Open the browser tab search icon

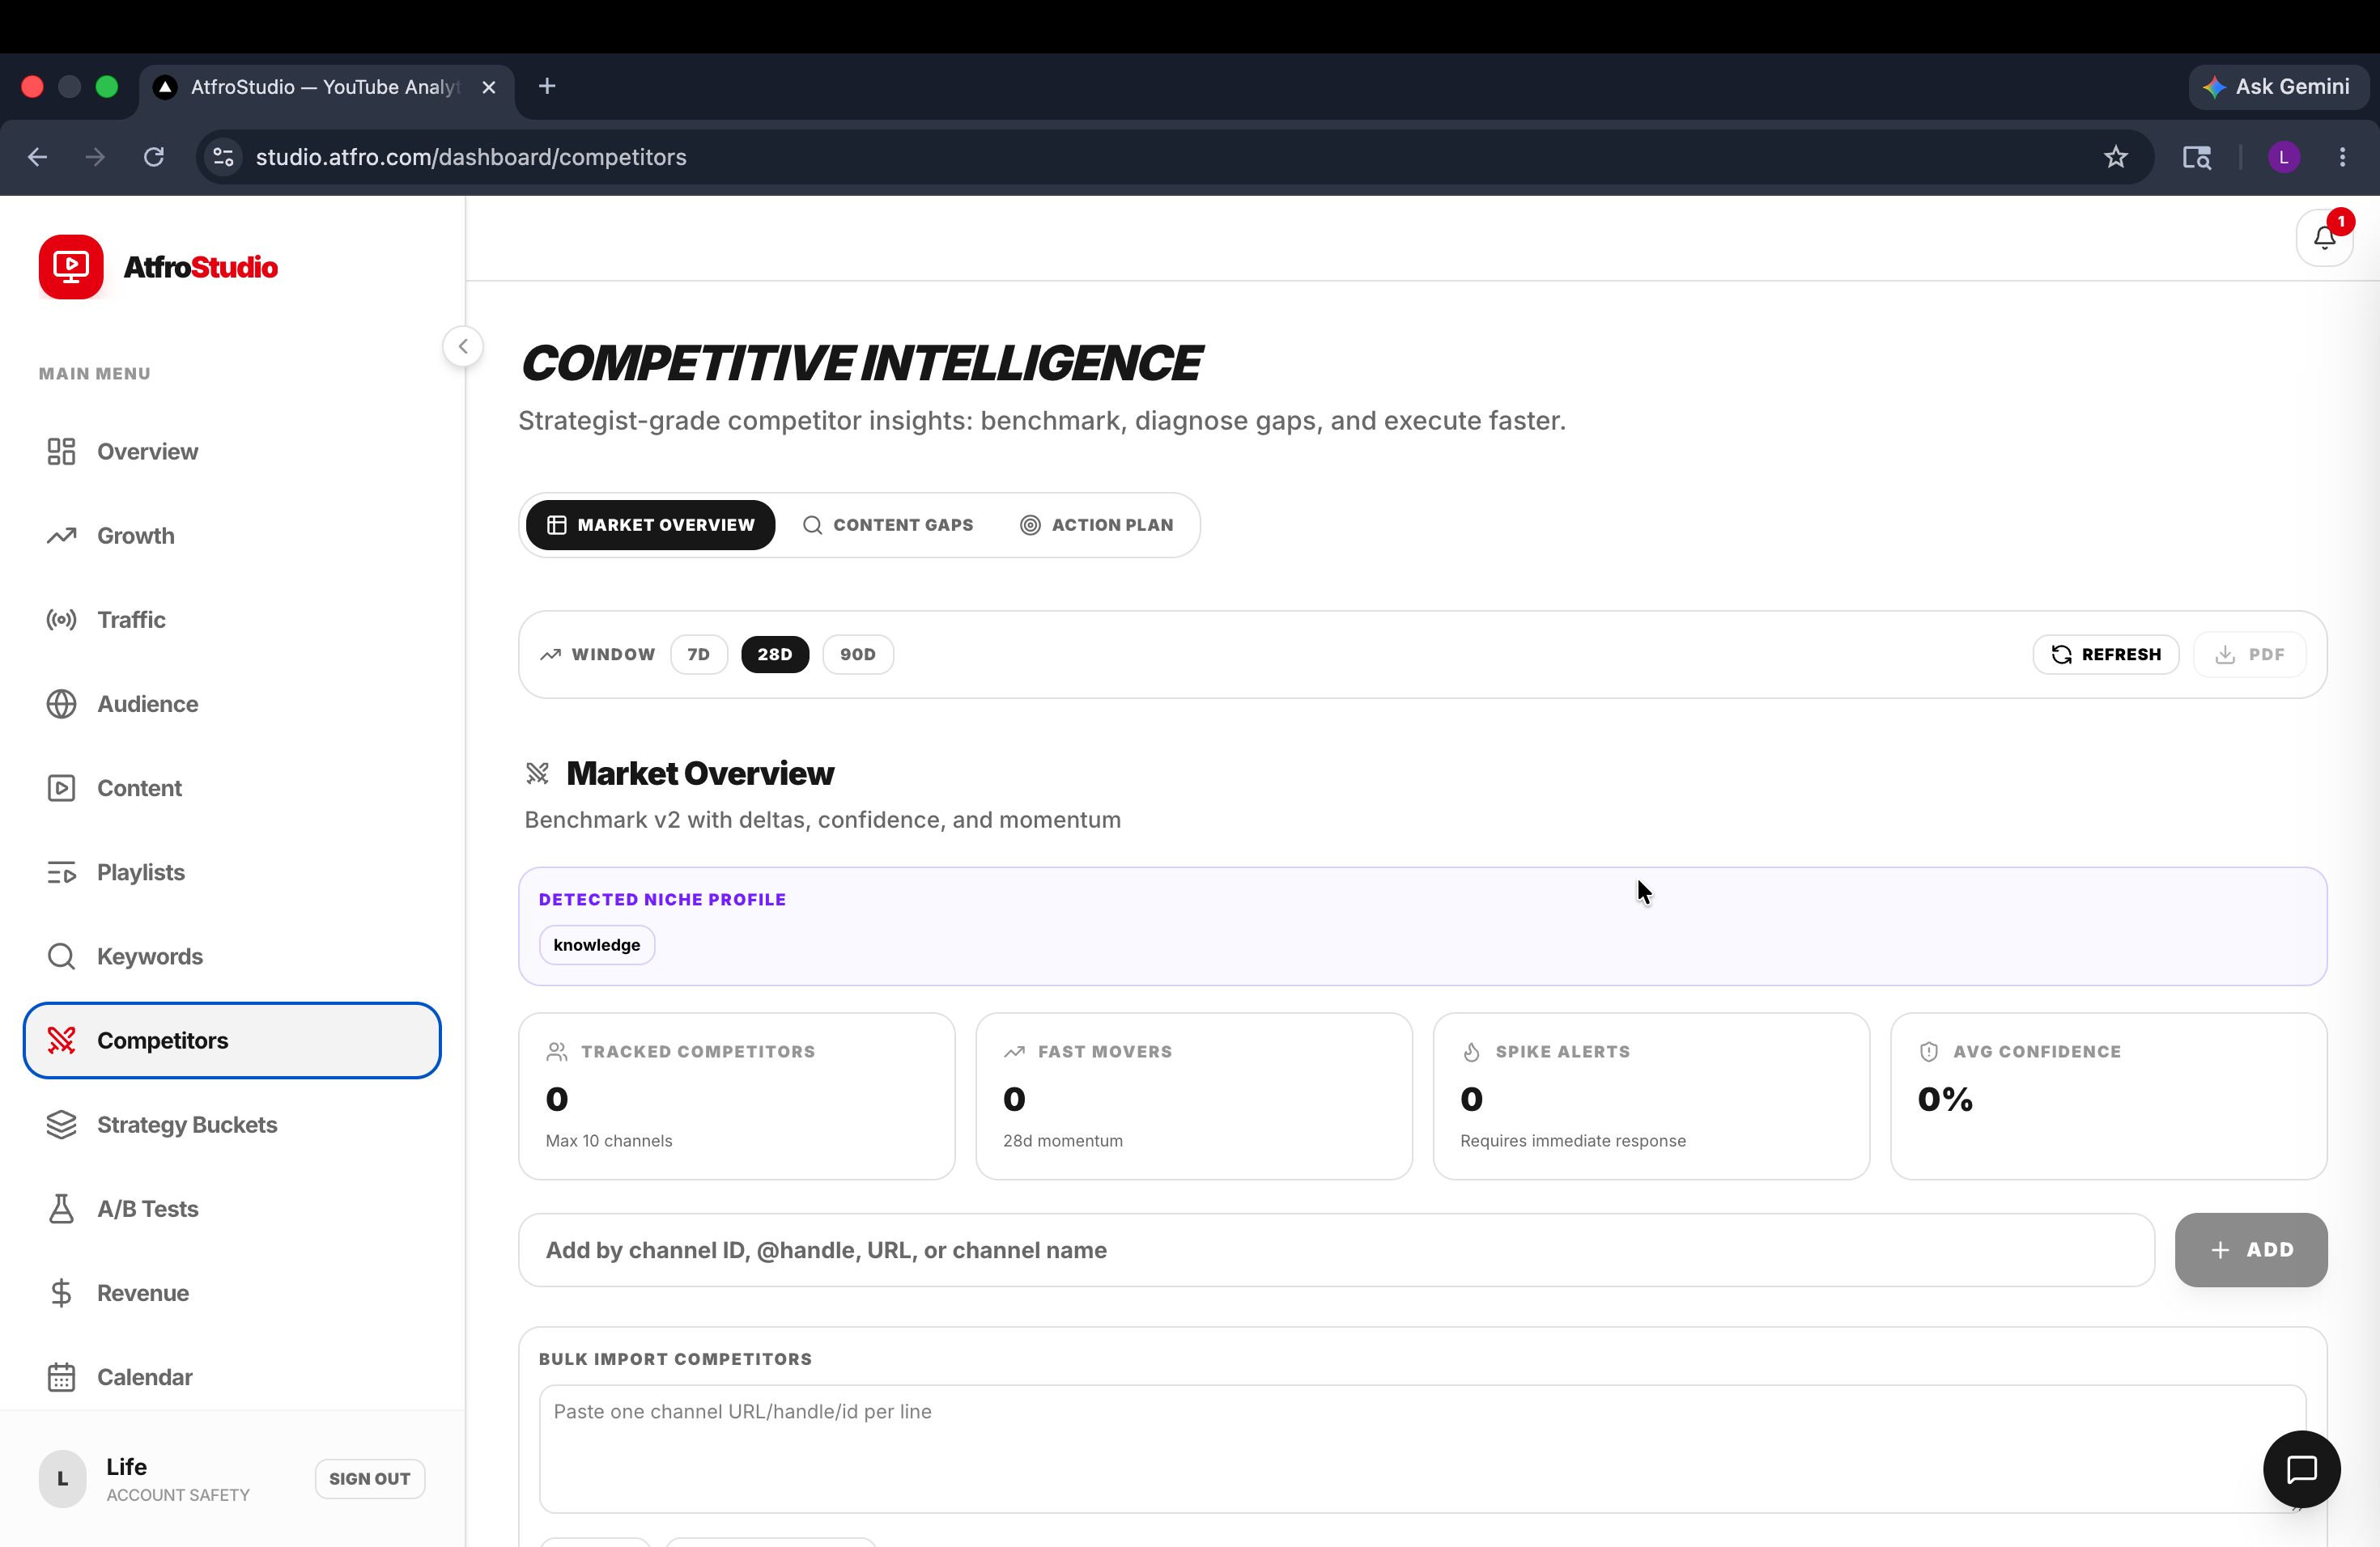(x=2197, y=157)
